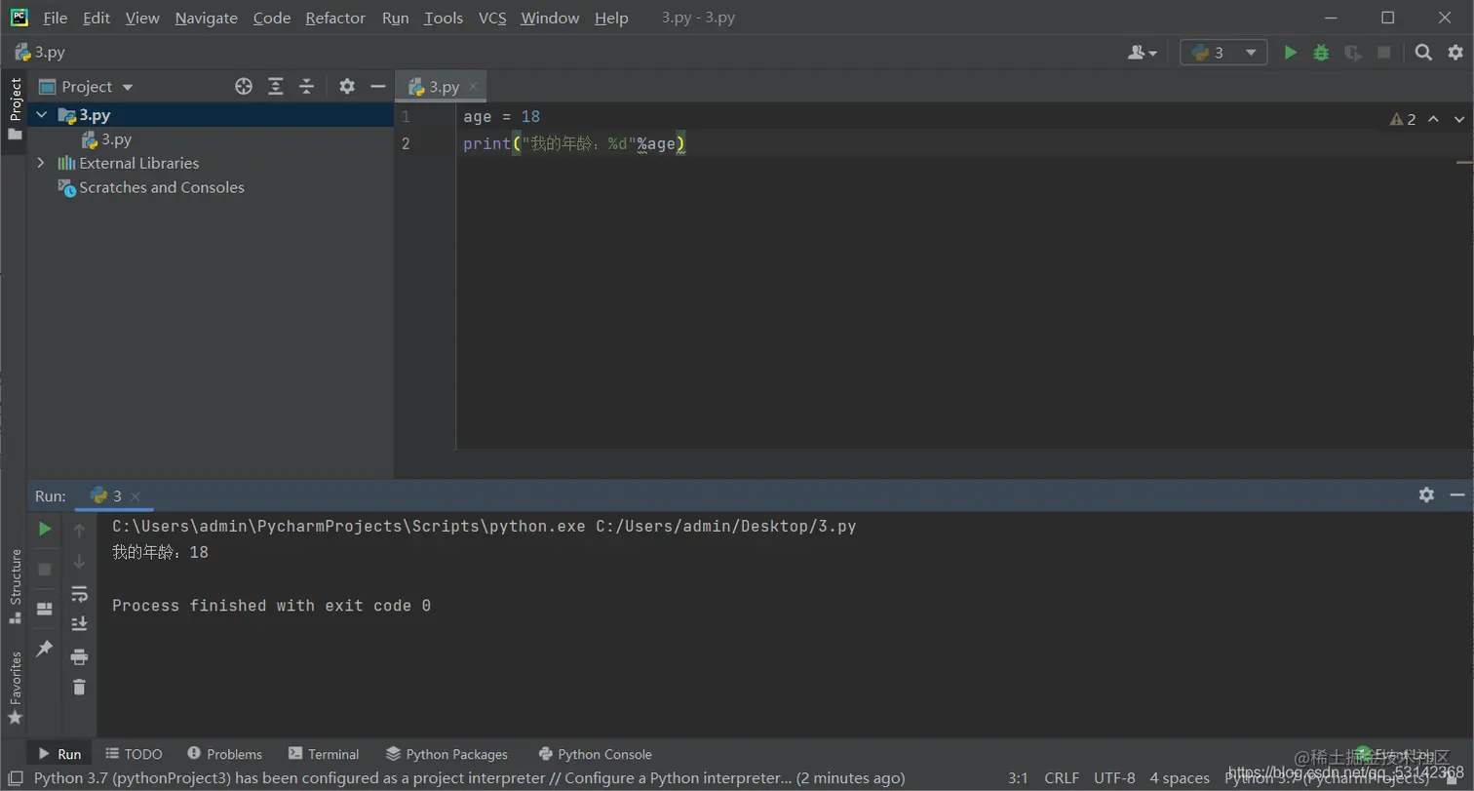Open the View menu
Viewport: 1474px width, 791px height.
pyautogui.click(x=142, y=18)
